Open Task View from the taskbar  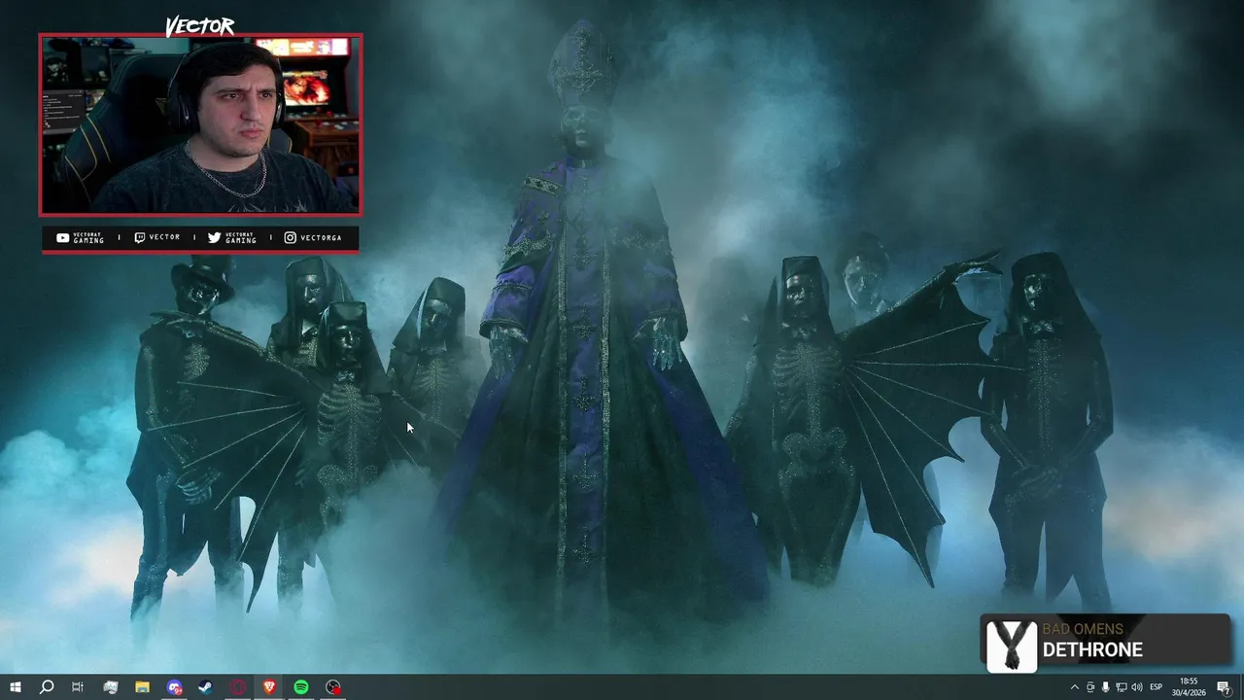click(x=78, y=687)
